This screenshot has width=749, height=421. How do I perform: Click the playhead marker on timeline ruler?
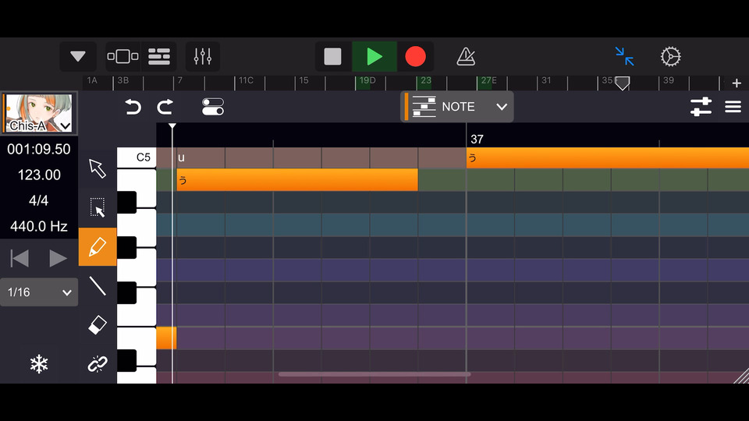coord(622,82)
